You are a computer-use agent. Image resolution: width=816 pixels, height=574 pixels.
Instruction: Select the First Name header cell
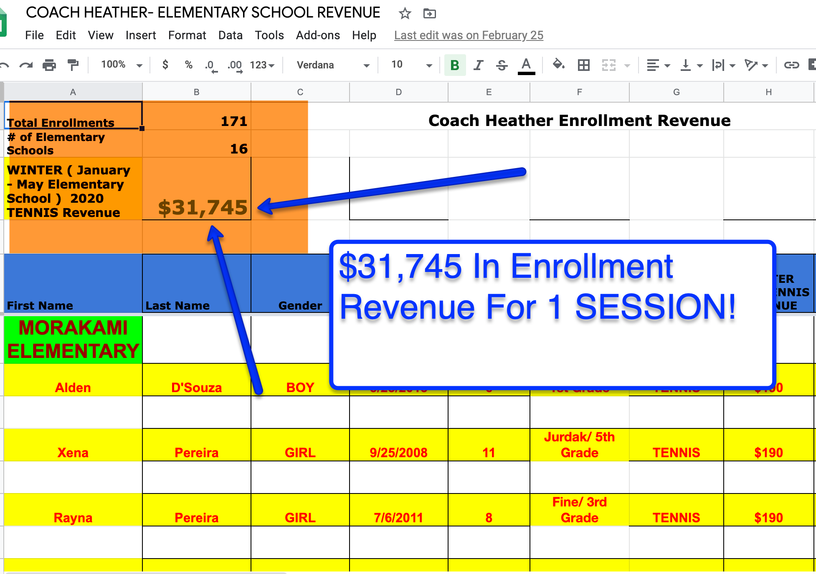(x=73, y=283)
